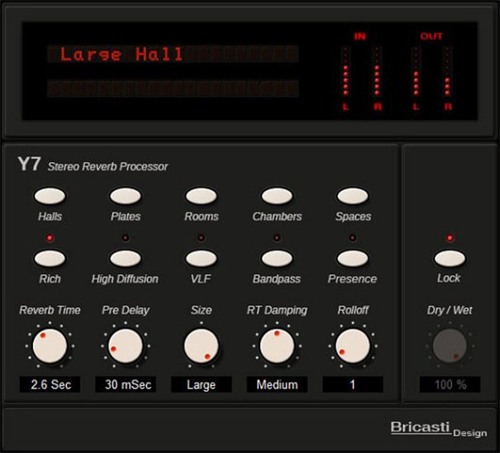Switch to Chambers reverb category
Viewport: 500px width, 453px height.
(x=277, y=196)
